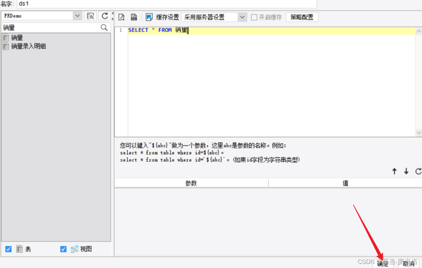Click inside the SQL editor on line 1
This screenshot has height=268, width=422.
coord(271,30)
